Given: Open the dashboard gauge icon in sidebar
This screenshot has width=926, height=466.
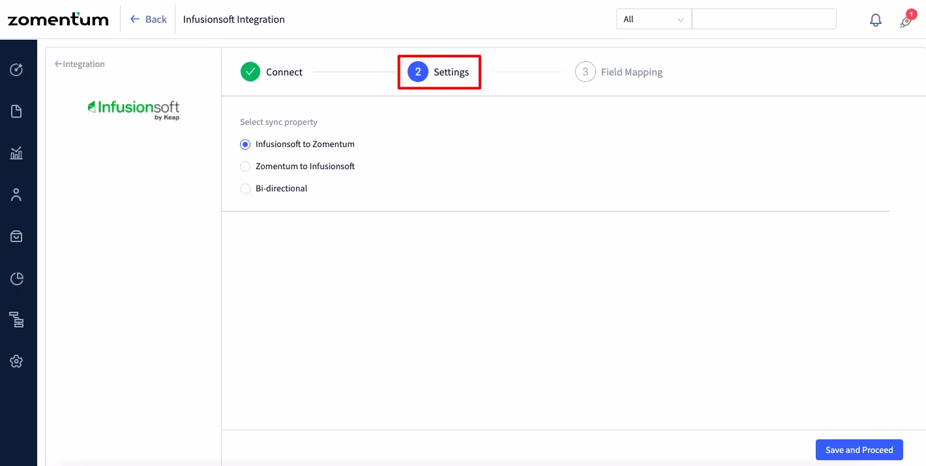Looking at the screenshot, I should click(17, 70).
